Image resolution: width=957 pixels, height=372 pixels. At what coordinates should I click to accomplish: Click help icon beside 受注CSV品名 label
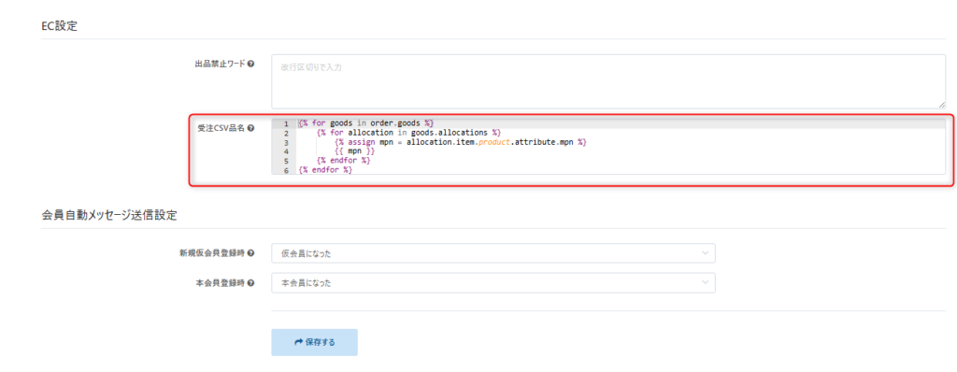[x=251, y=128]
